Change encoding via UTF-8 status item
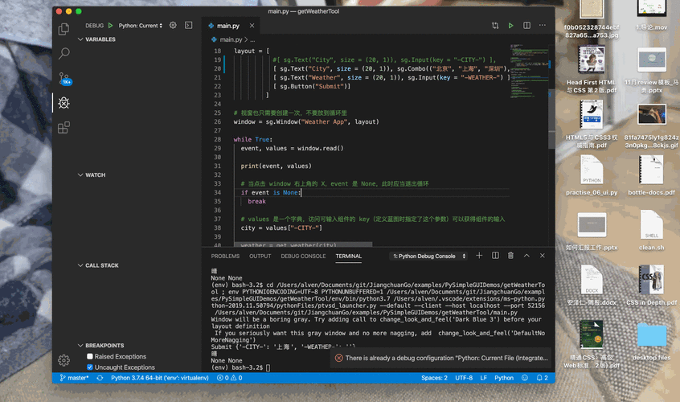Screen dimensions: 680x402 click(x=464, y=378)
